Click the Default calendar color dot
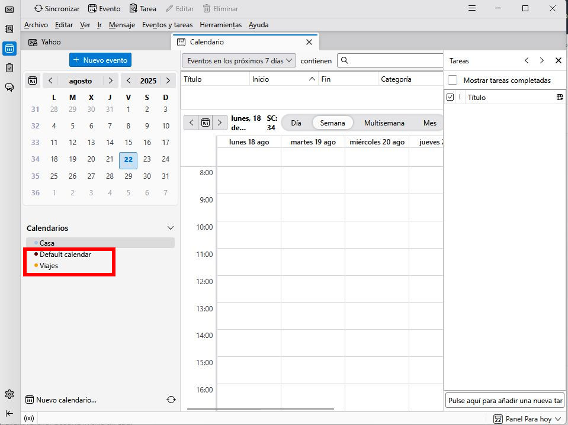The width and height of the screenshot is (568, 425). (36, 254)
